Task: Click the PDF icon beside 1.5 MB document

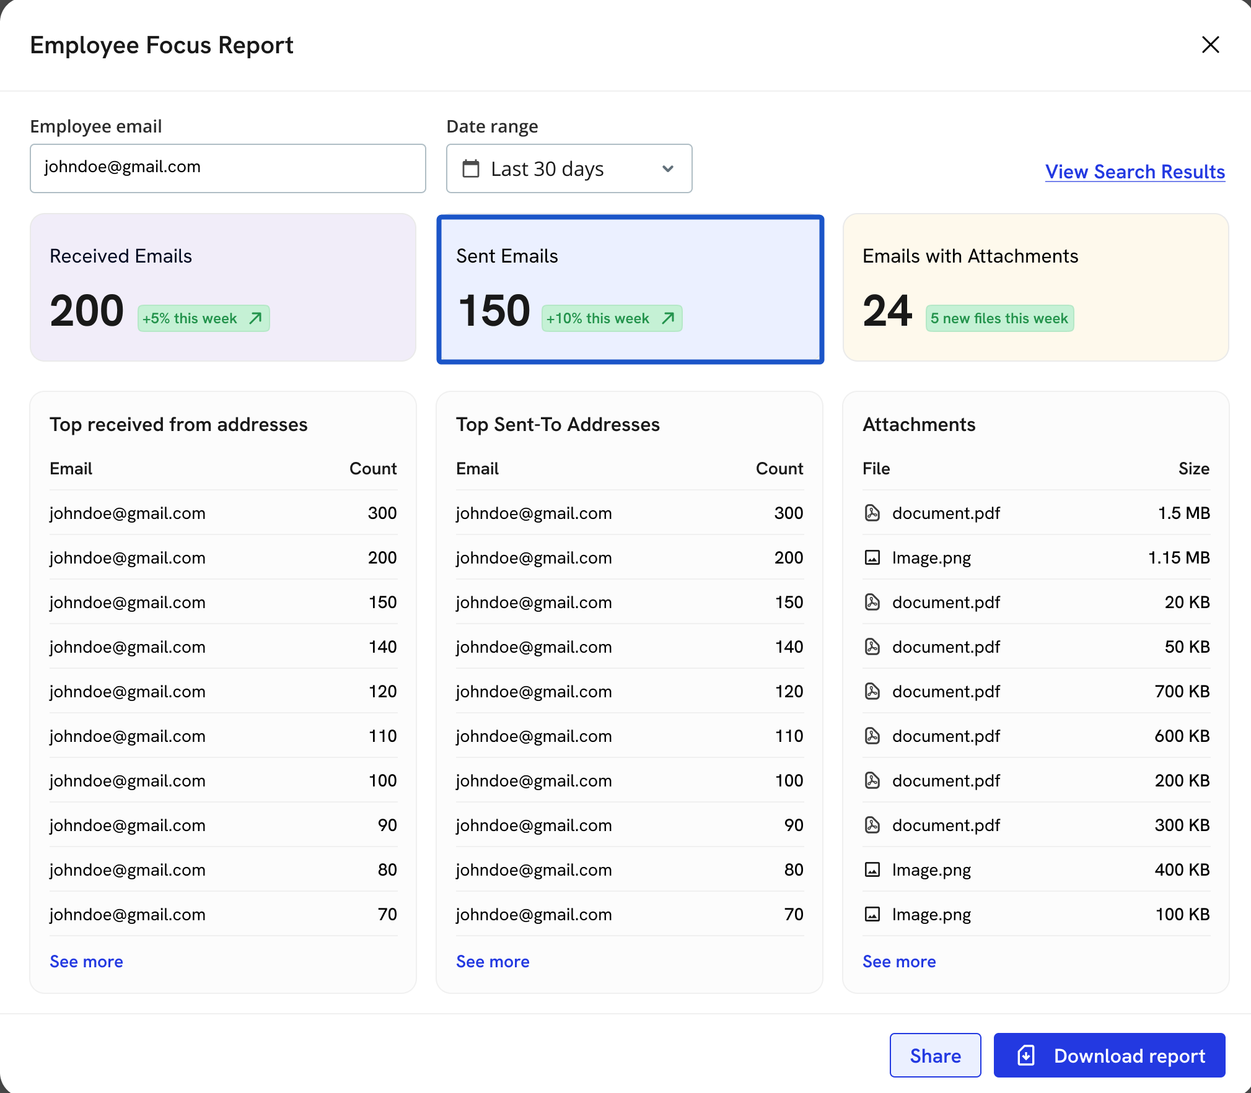Action: pyautogui.click(x=872, y=513)
